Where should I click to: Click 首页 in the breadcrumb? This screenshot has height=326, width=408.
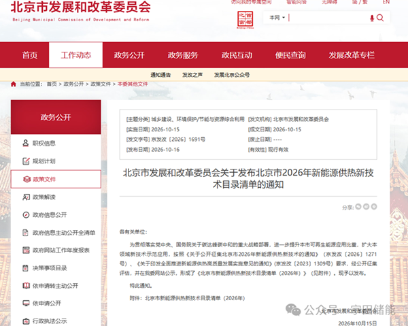tap(52, 84)
